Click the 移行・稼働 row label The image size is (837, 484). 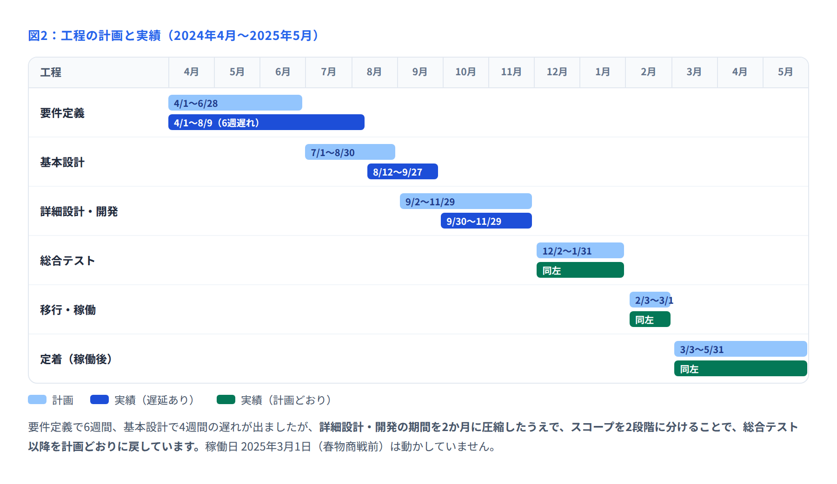click(68, 310)
